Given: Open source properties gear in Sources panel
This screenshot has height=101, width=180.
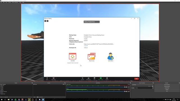Looking at the screenshot, I should click(38, 97).
